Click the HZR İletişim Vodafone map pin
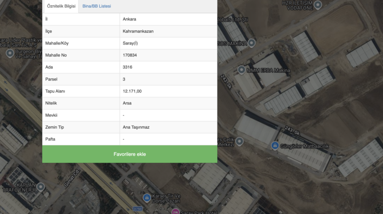The width and height of the screenshot is (383, 214). coord(318,5)
